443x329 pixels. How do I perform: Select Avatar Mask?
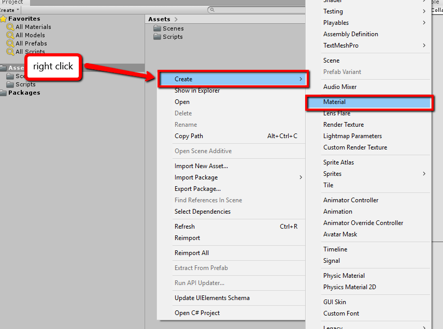[x=340, y=234]
